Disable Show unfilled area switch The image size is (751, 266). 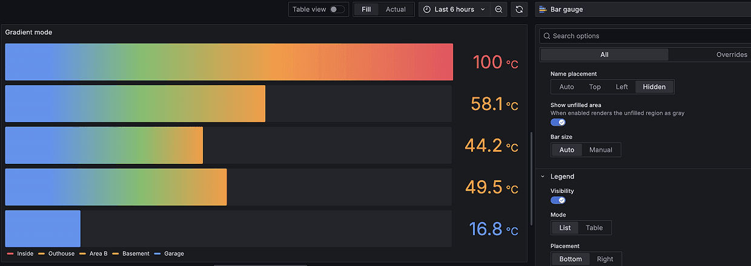558,122
